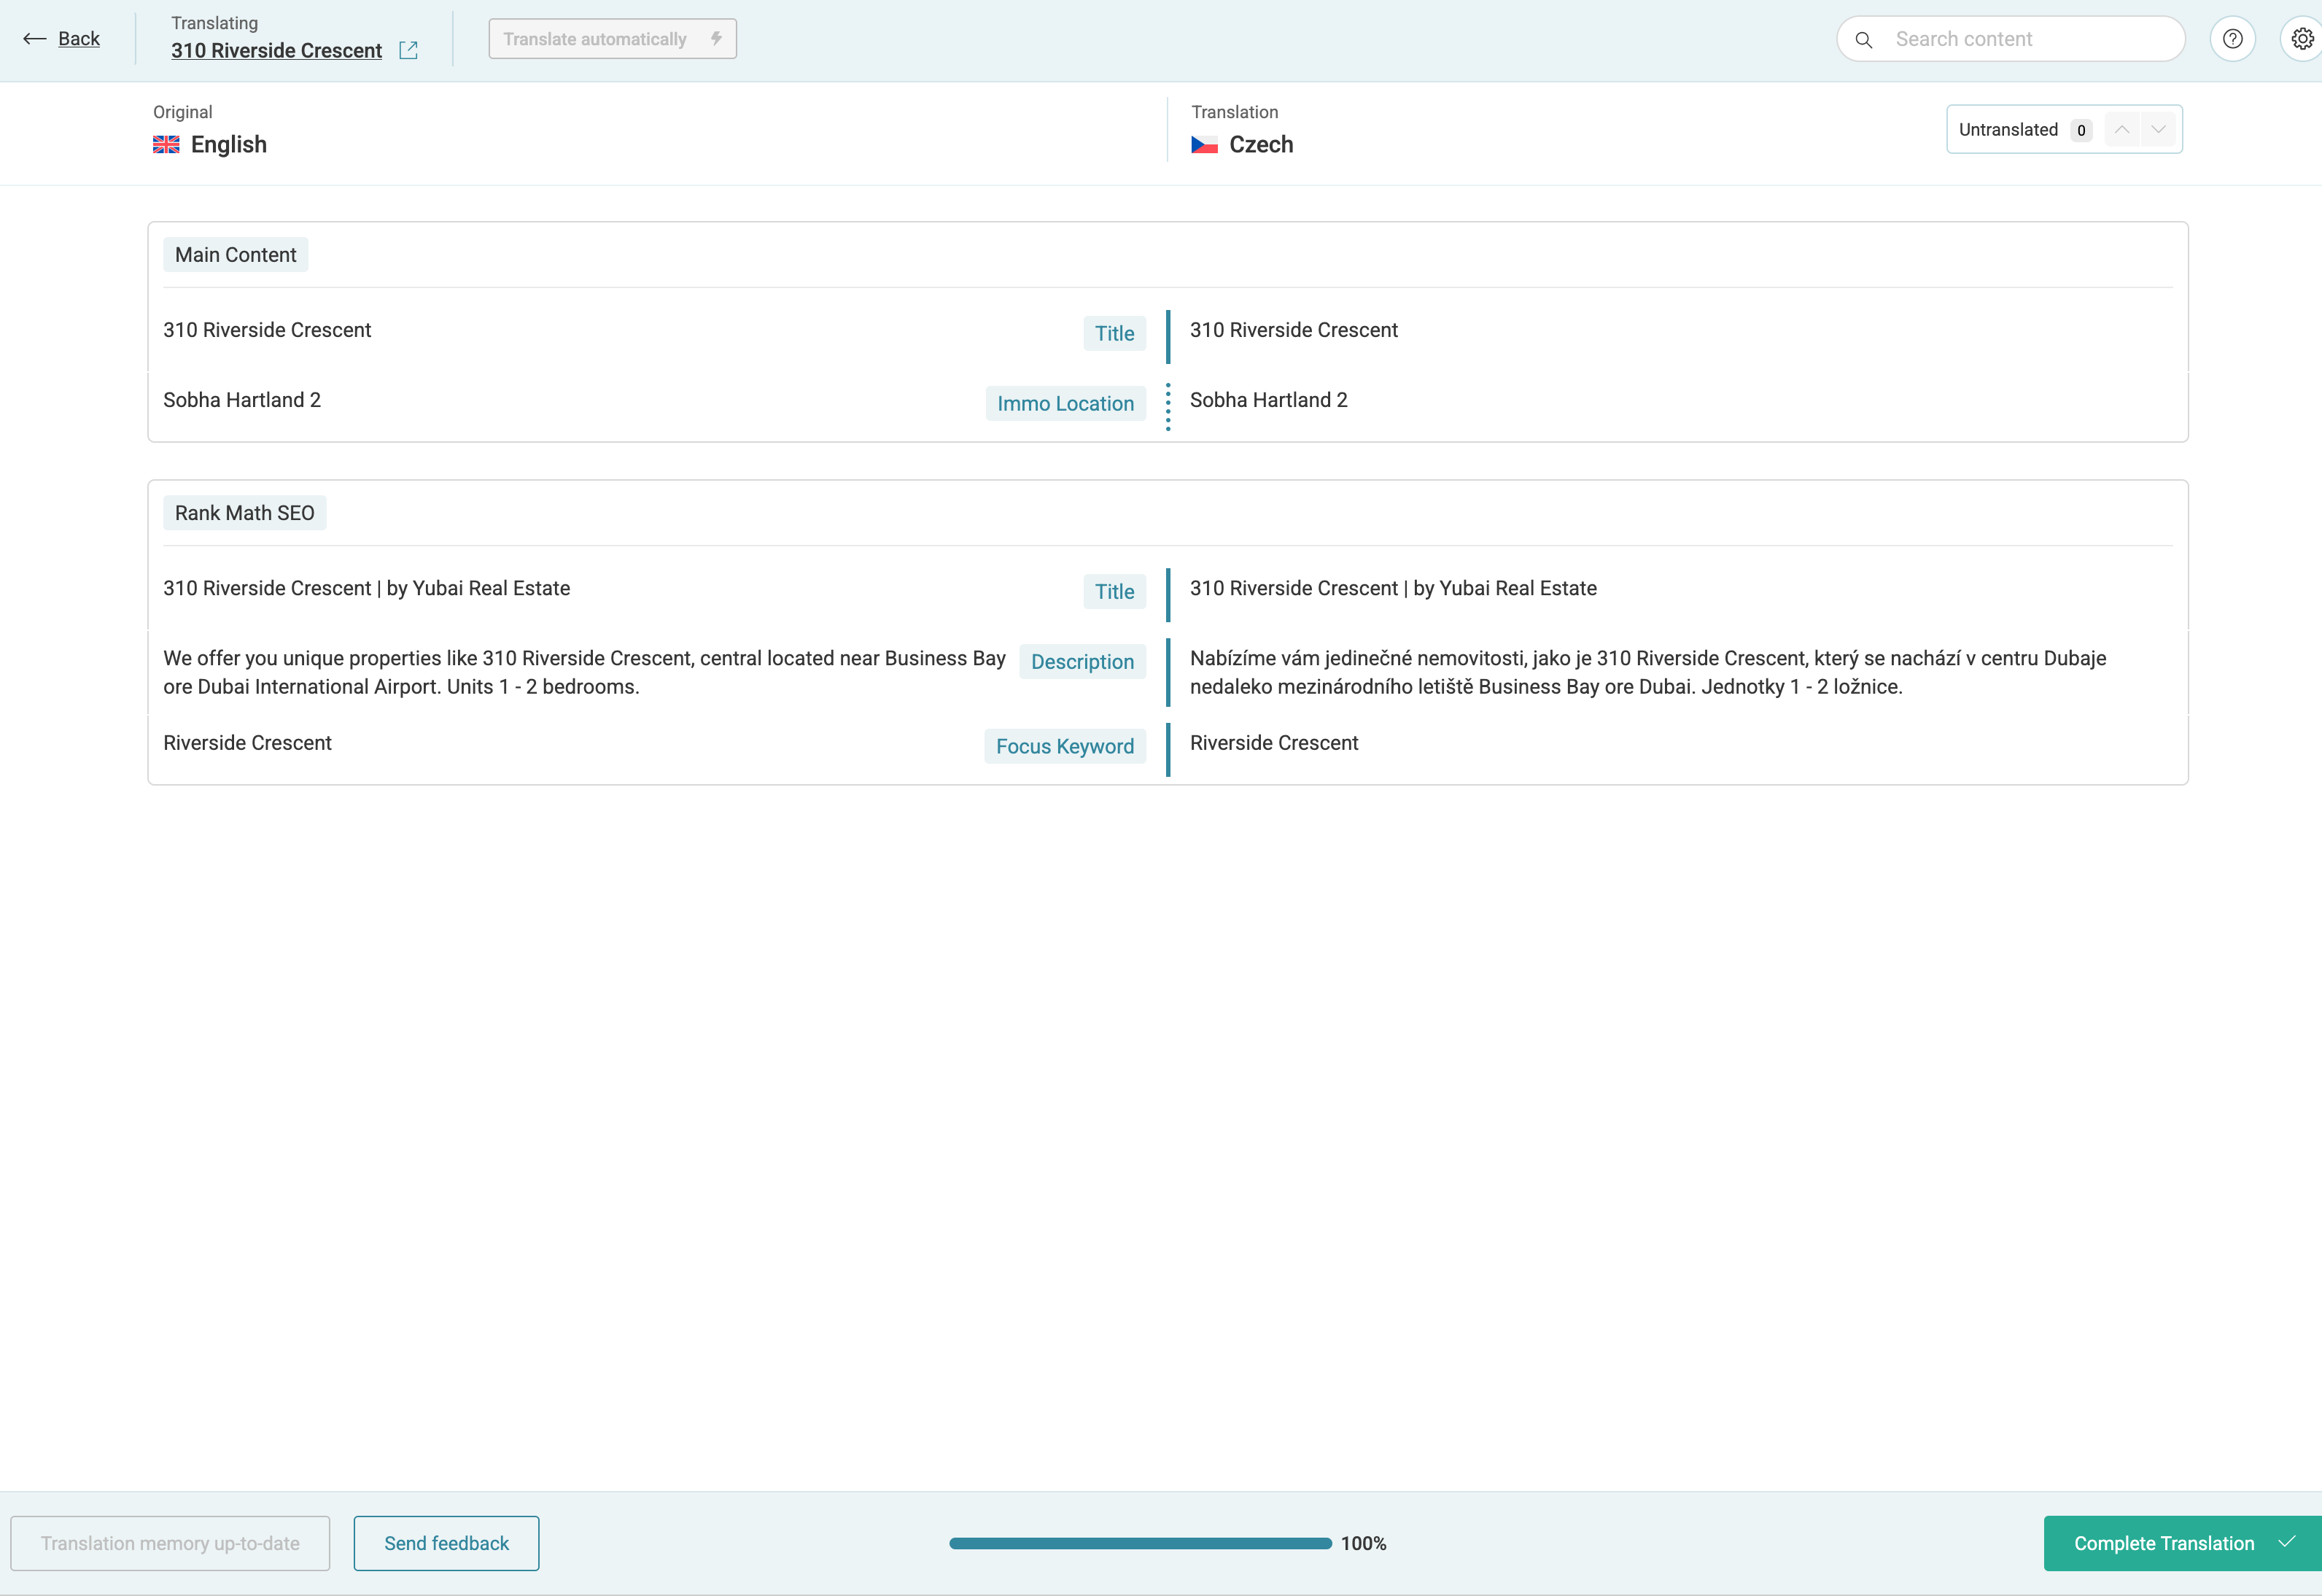Click the Translate automatically button

coord(596,39)
